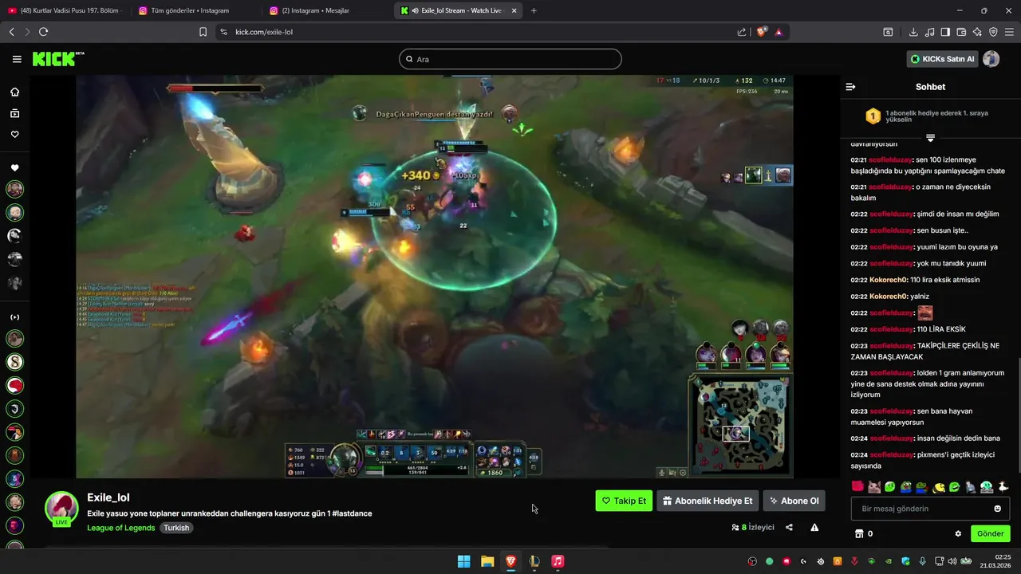Click the KICK logo
The width and height of the screenshot is (1021, 574).
[x=57, y=59]
